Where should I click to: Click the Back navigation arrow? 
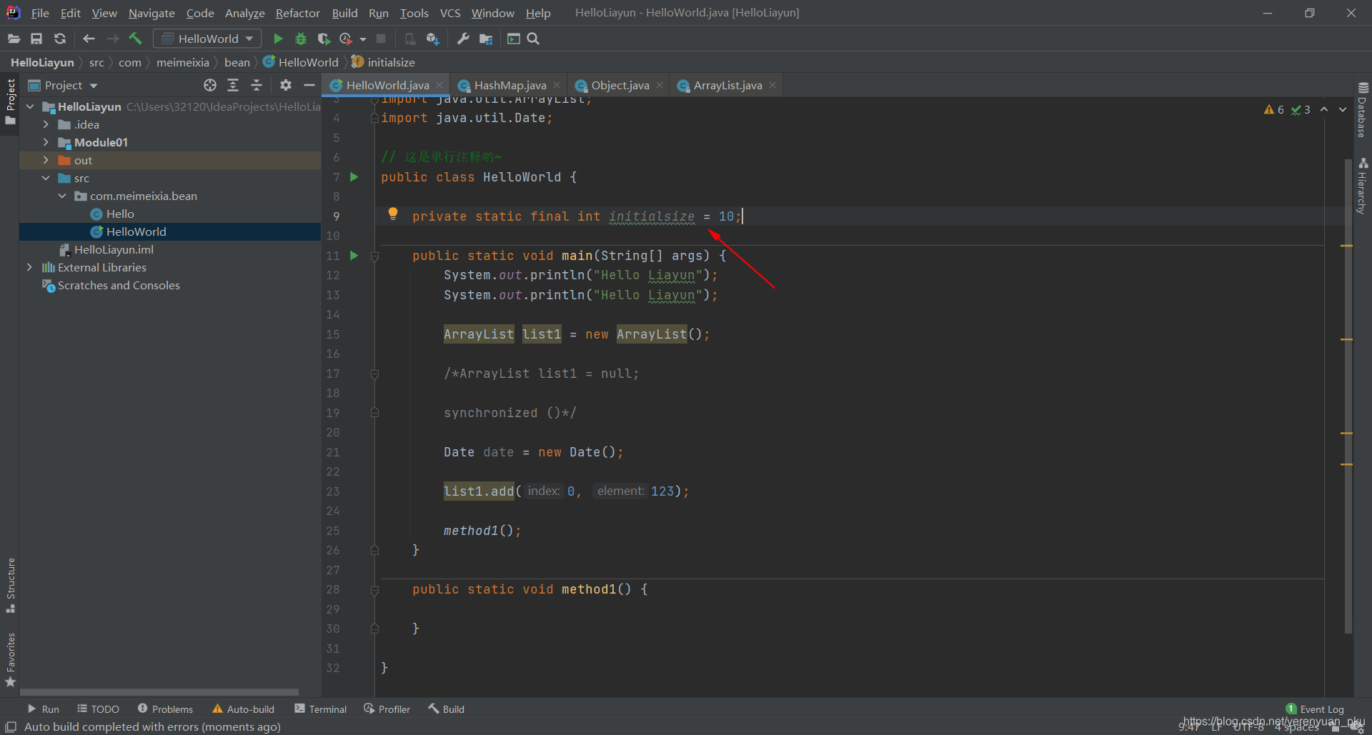pyautogui.click(x=89, y=39)
